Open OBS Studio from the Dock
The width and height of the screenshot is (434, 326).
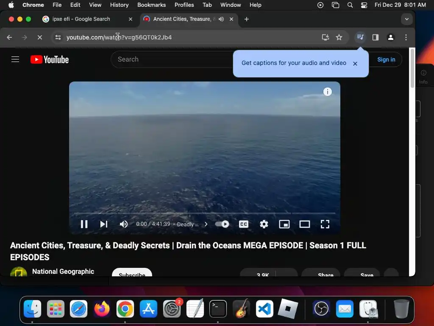[321, 309]
